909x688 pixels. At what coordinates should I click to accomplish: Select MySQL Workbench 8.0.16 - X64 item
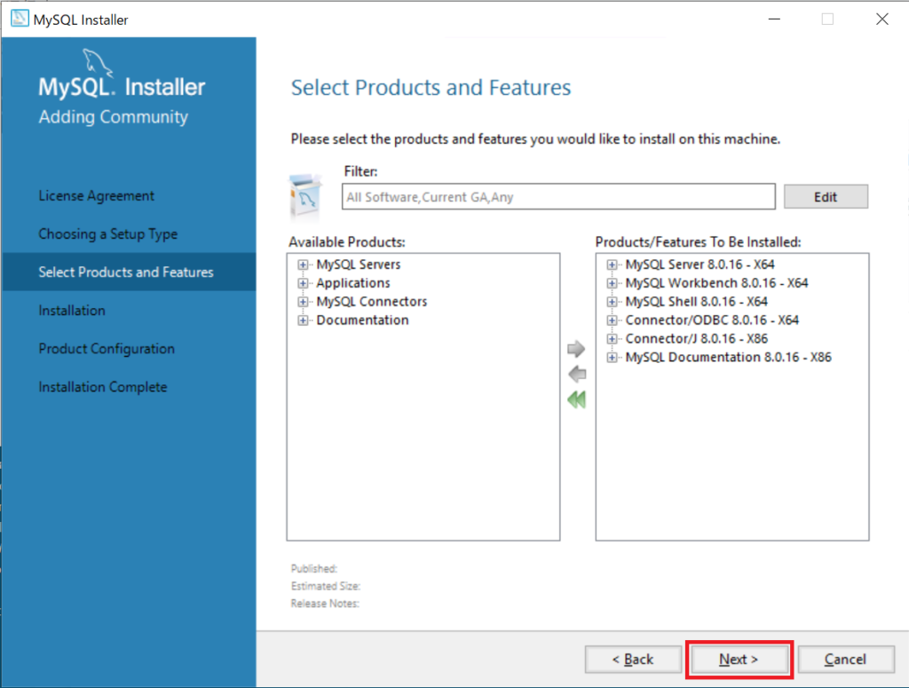point(716,283)
